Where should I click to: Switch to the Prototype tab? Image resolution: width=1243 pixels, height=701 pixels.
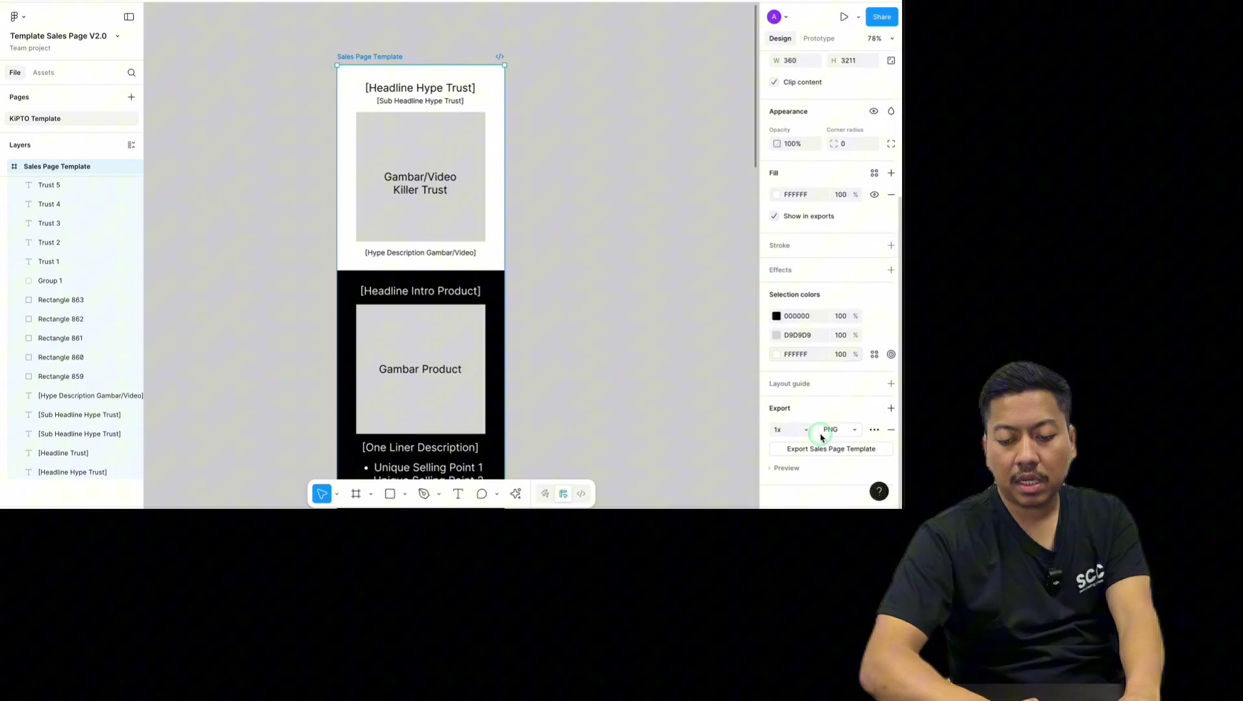[x=818, y=38]
